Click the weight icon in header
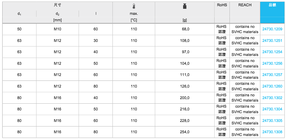The height and width of the screenshot is (139, 286). tap(185, 7)
